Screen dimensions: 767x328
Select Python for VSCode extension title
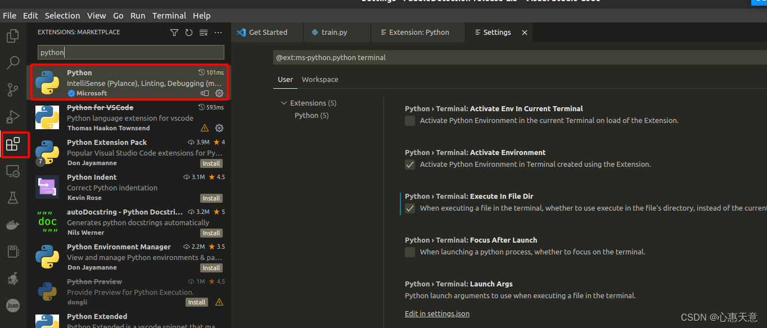pyautogui.click(x=100, y=107)
